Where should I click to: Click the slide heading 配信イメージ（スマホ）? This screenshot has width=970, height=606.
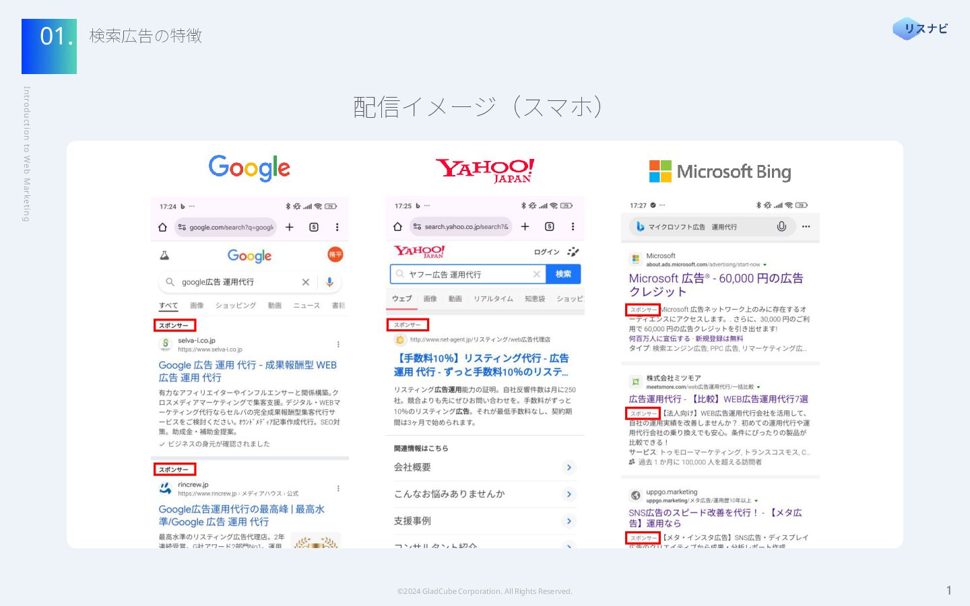tap(478, 106)
